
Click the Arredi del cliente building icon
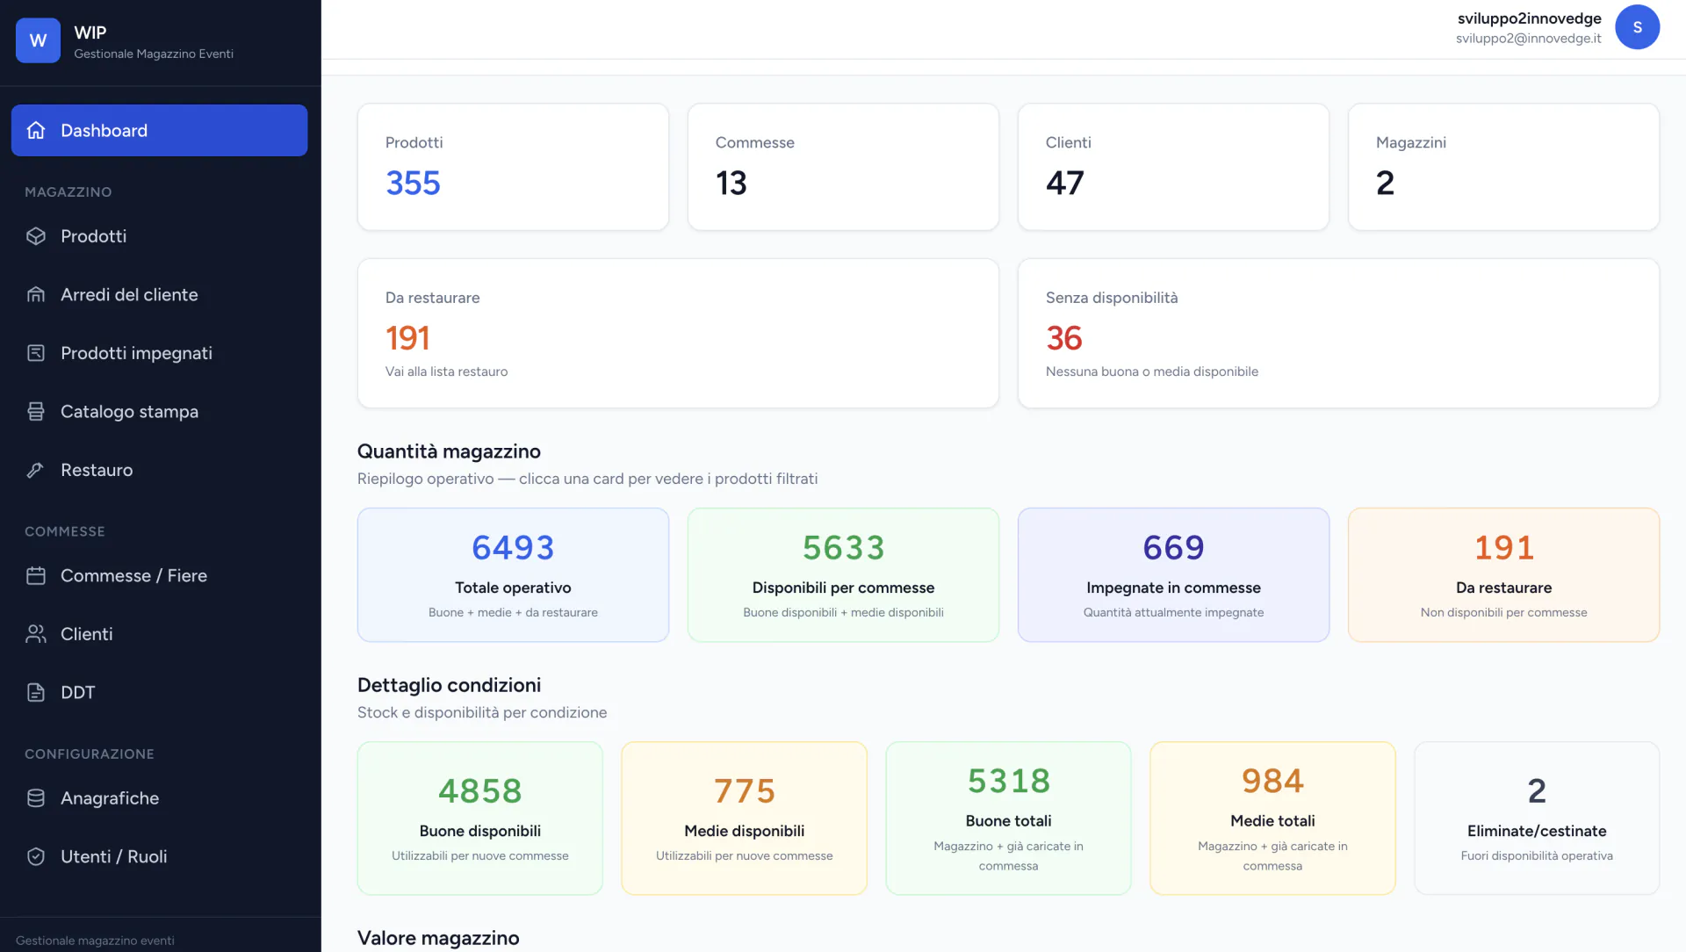click(36, 294)
